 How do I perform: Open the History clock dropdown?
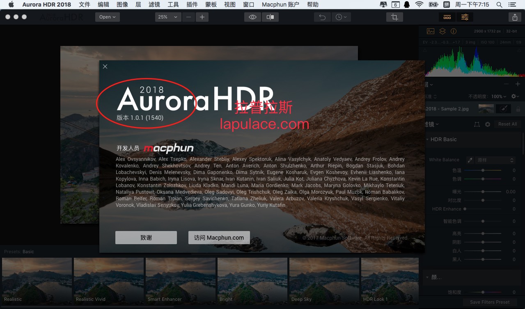point(341,17)
